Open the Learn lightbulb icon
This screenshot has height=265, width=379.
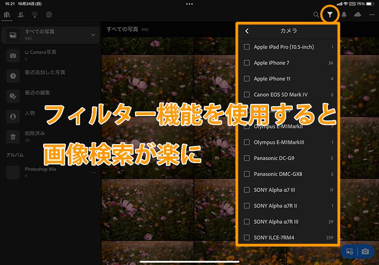(35, 15)
